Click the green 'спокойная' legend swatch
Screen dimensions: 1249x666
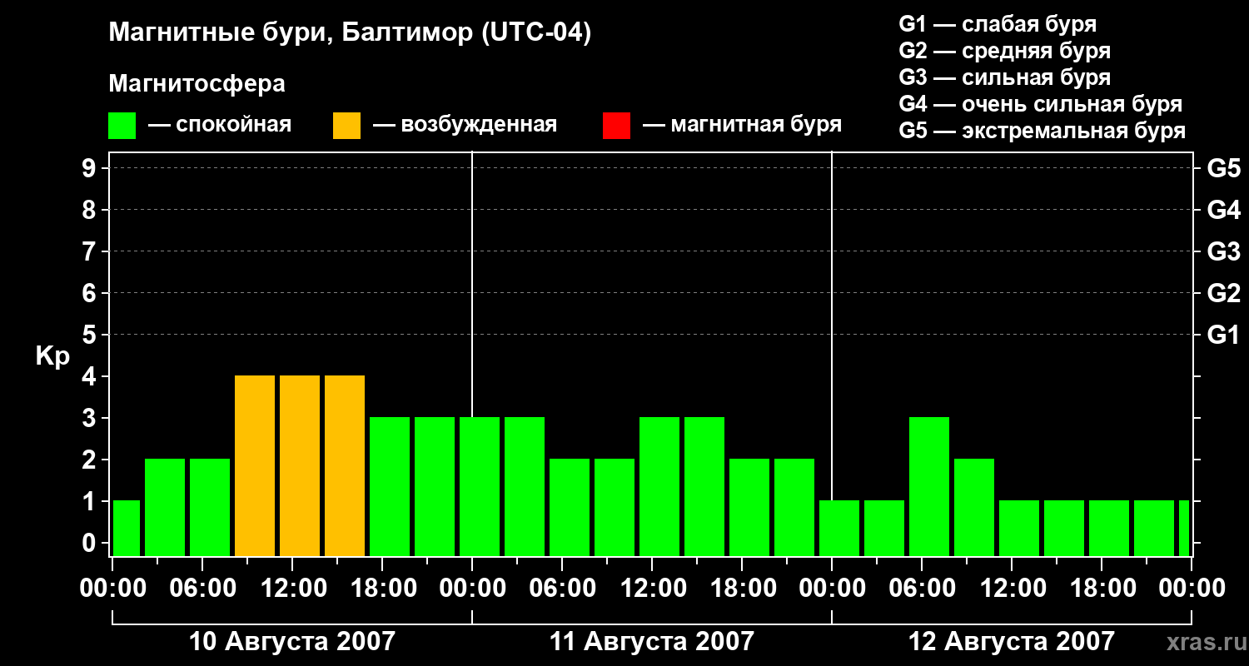122,126
